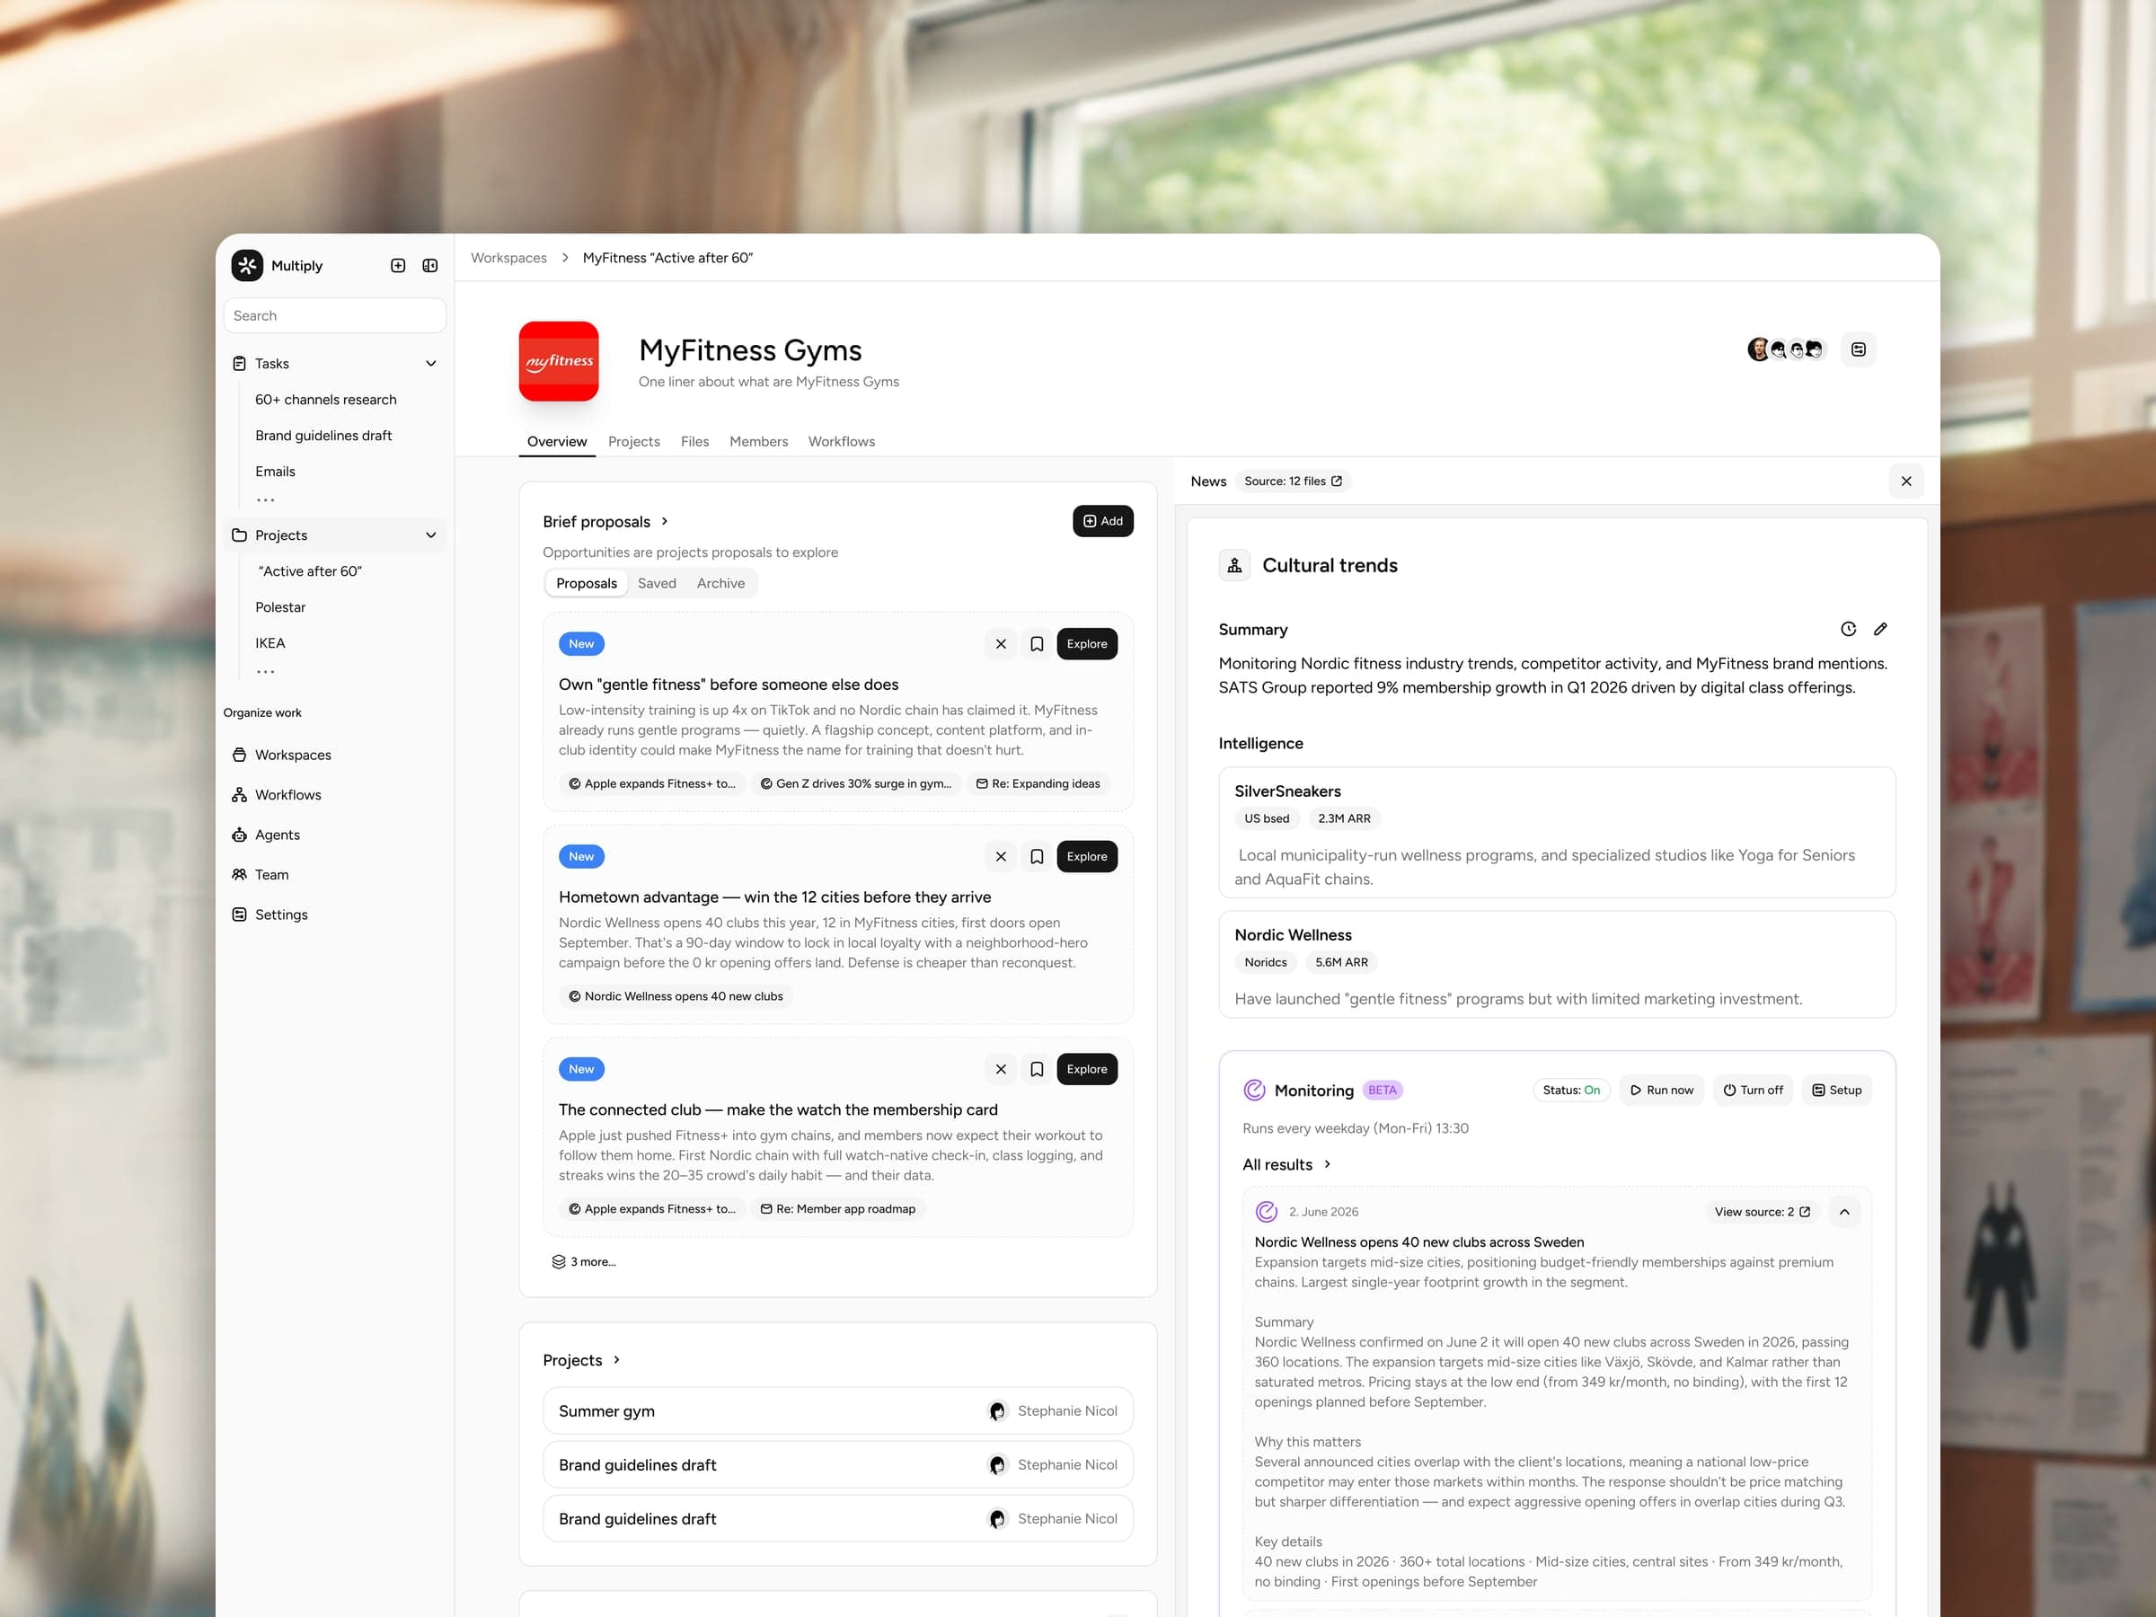
Task: Open Source: 12 files link in News panel
Action: click(x=1293, y=482)
